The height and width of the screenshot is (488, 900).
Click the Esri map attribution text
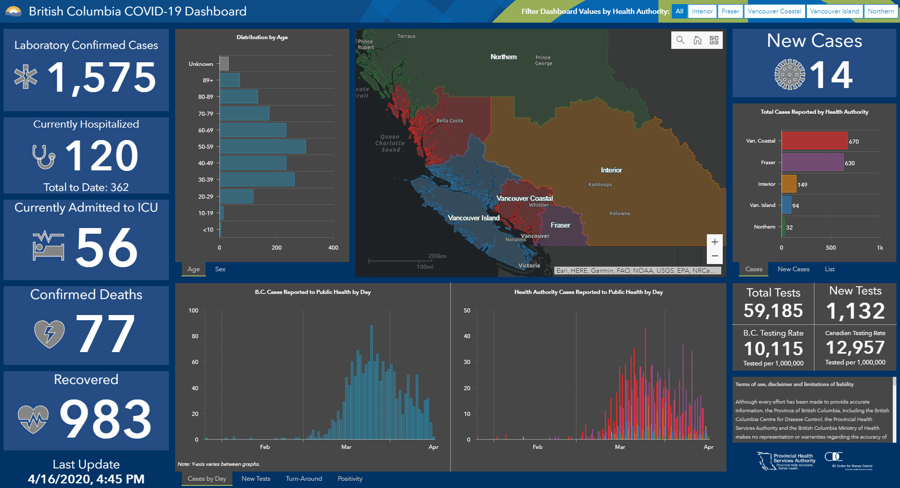pos(637,270)
